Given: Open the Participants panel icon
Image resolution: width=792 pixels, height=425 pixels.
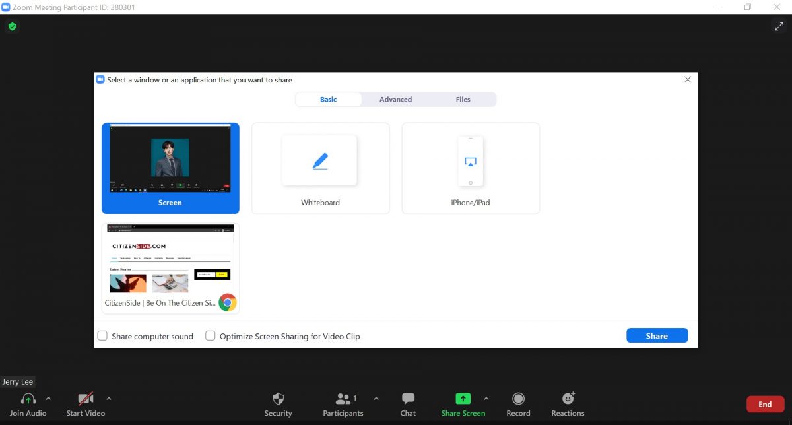Looking at the screenshot, I should (x=343, y=399).
